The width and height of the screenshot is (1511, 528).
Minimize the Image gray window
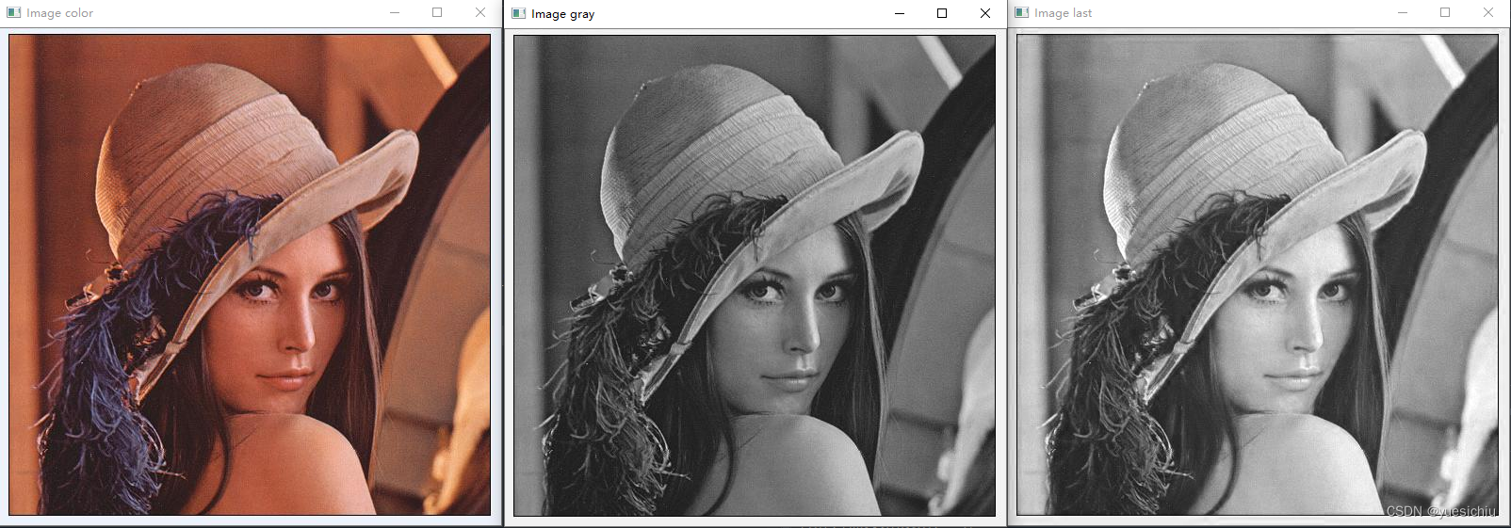pos(900,13)
